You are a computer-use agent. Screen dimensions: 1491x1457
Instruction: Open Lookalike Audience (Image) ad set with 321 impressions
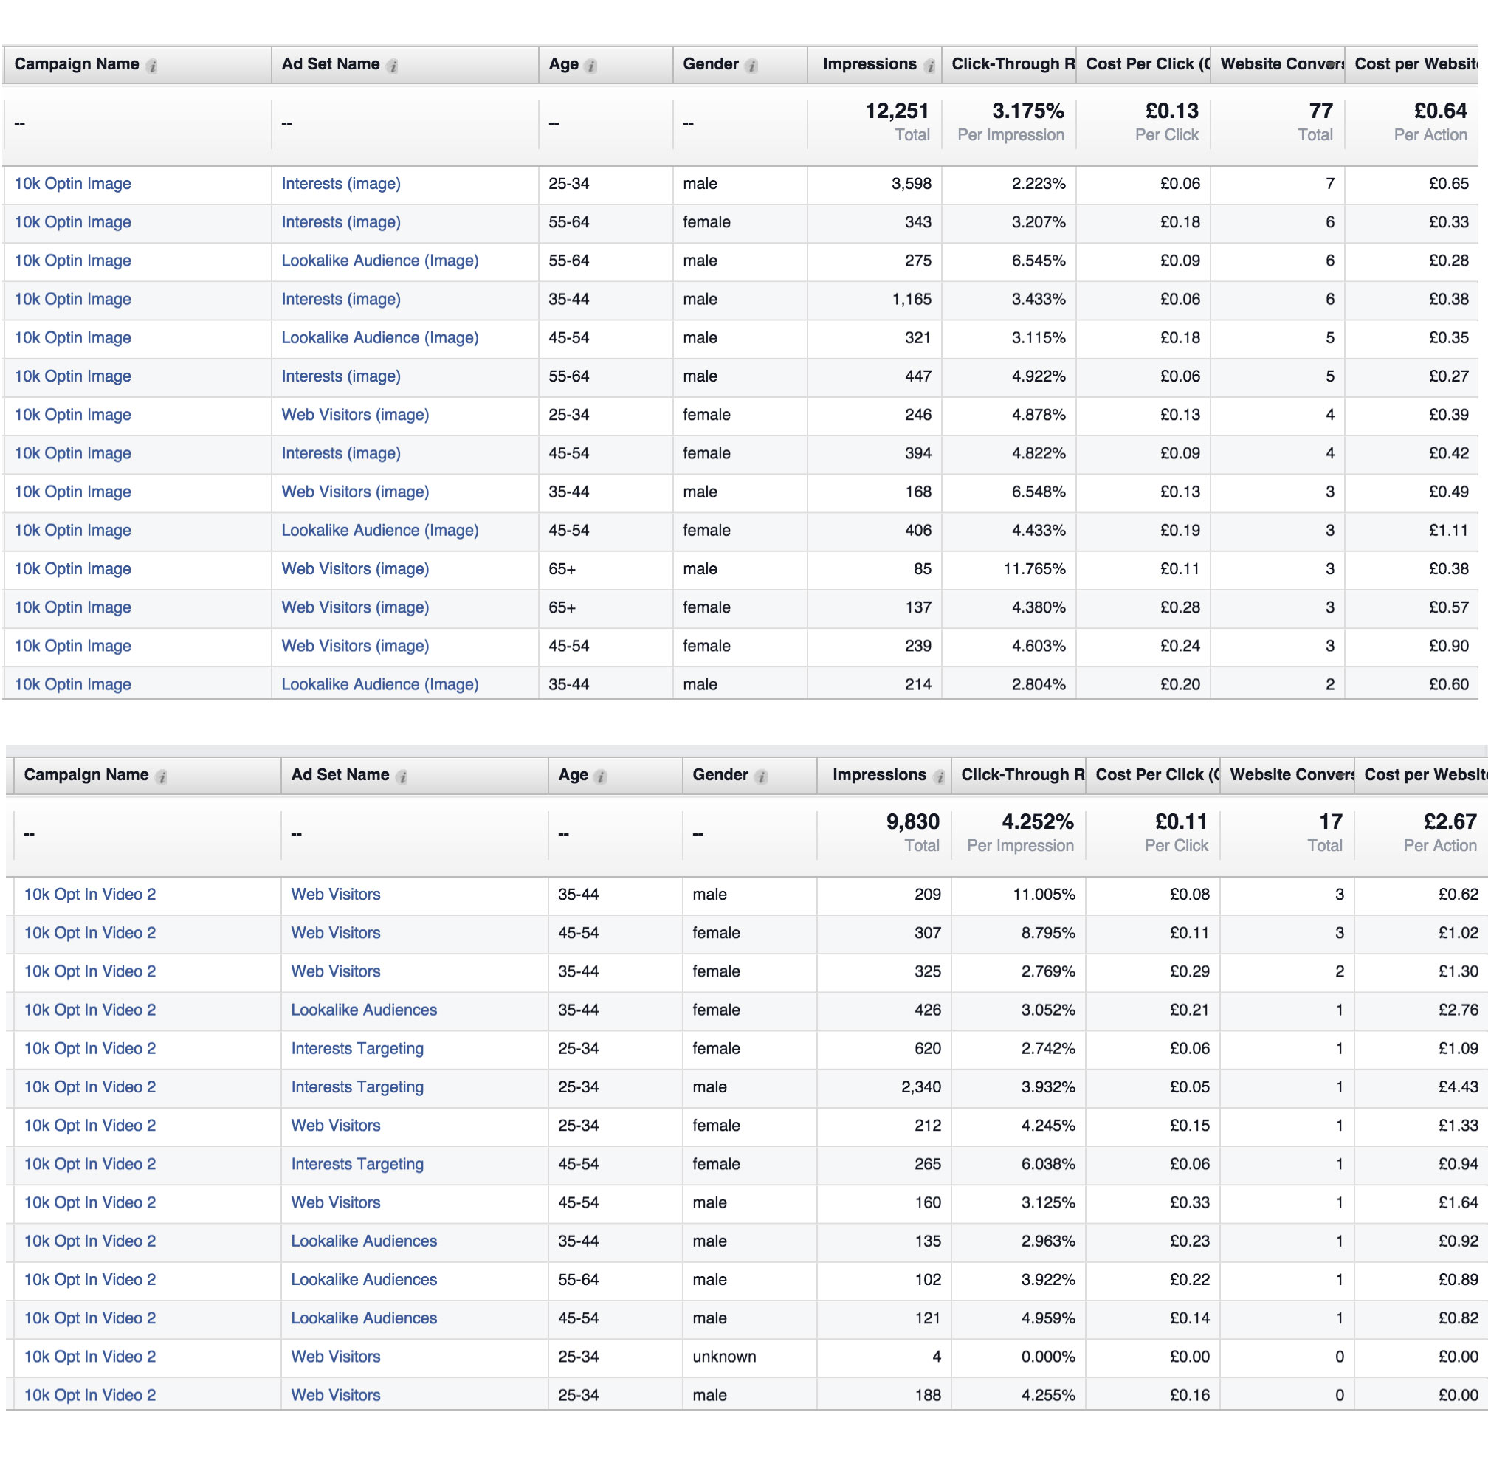point(379,337)
